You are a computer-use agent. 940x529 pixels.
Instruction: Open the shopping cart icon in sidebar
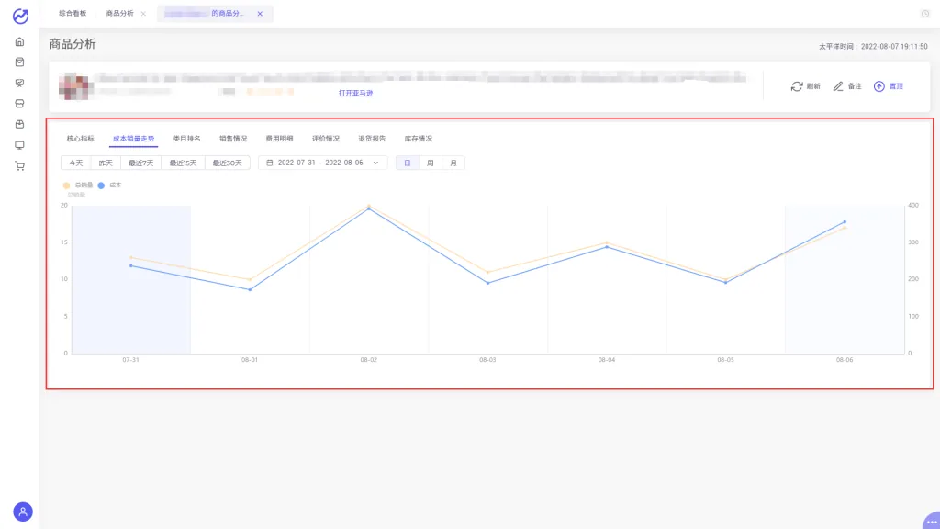tap(20, 166)
